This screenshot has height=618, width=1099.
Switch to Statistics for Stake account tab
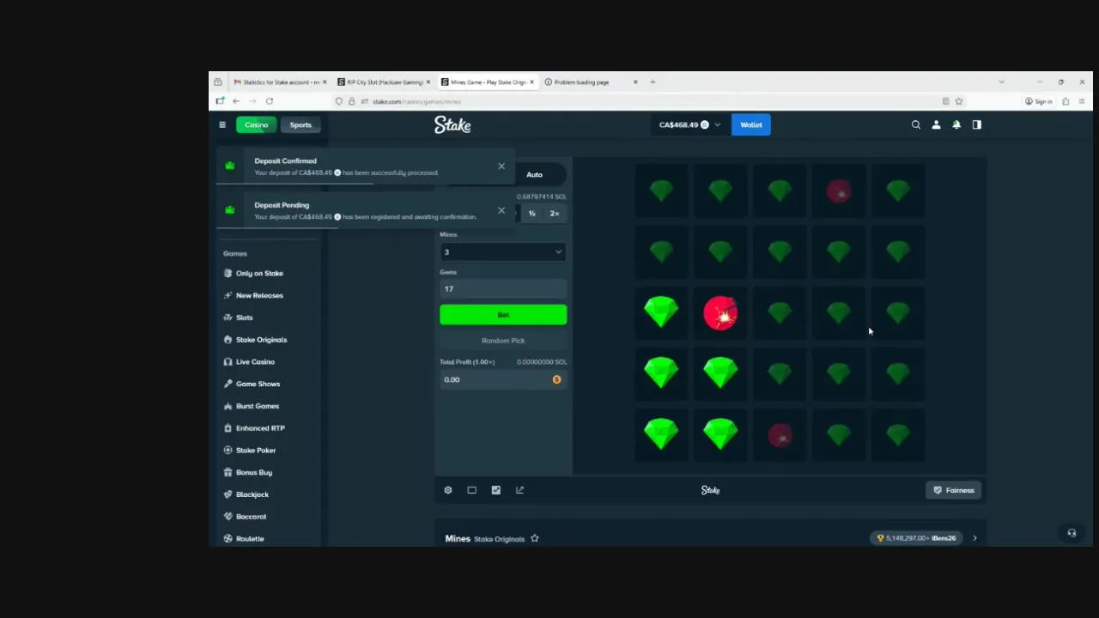(x=280, y=82)
